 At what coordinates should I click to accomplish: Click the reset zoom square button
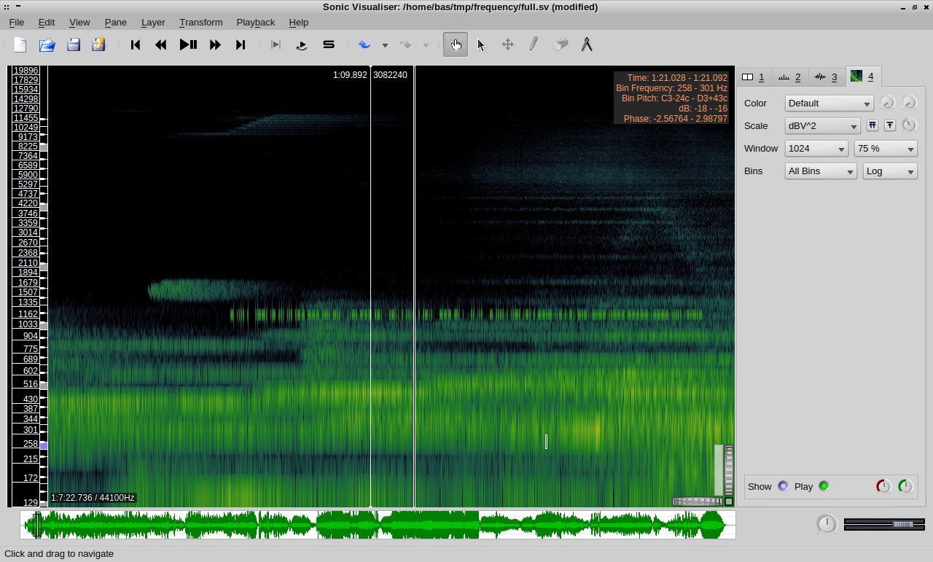tap(729, 501)
